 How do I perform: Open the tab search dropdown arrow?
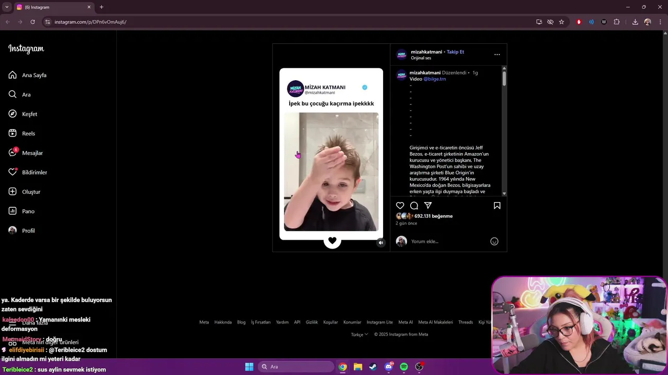[x=7, y=7]
